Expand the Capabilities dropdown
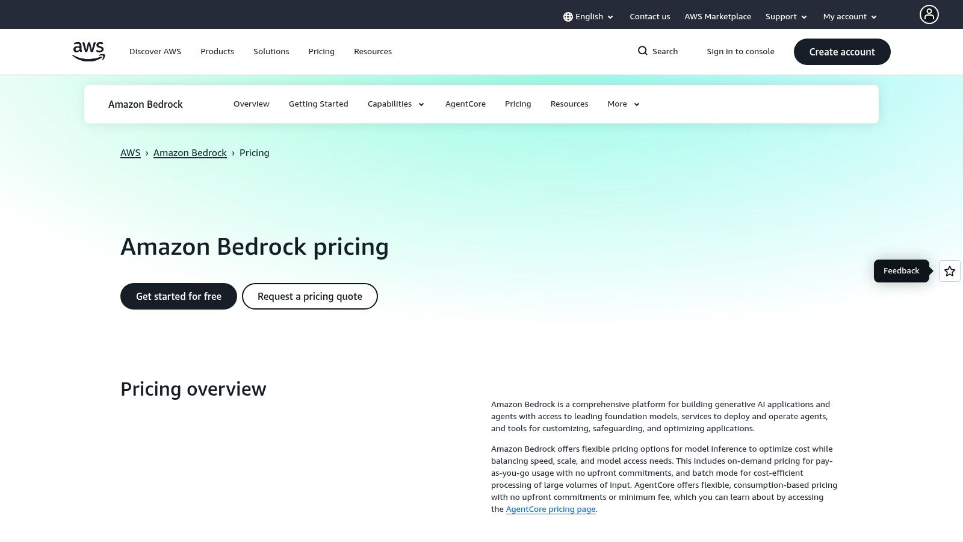 (395, 104)
